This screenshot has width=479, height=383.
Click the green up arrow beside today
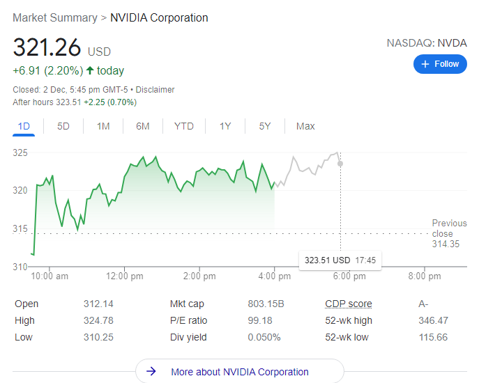[x=90, y=70]
